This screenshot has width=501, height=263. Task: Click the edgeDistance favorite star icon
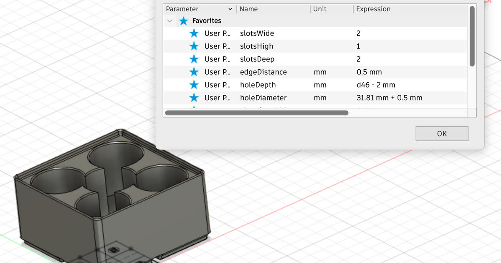point(194,72)
